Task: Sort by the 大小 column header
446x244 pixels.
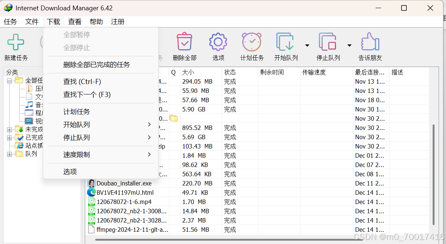Action: click(201, 72)
